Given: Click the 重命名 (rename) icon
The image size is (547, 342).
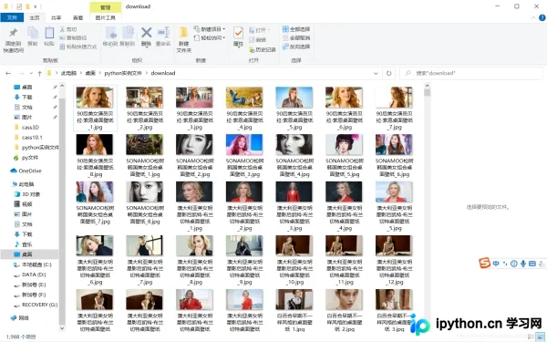Looking at the screenshot, I should coord(163,33).
